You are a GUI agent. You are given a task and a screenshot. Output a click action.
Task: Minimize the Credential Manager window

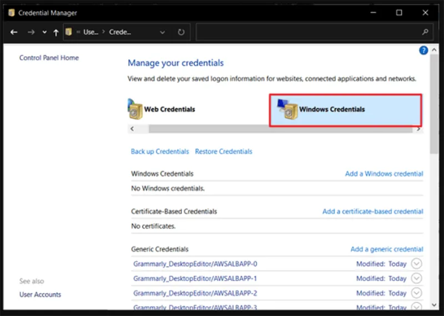(373, 13)
